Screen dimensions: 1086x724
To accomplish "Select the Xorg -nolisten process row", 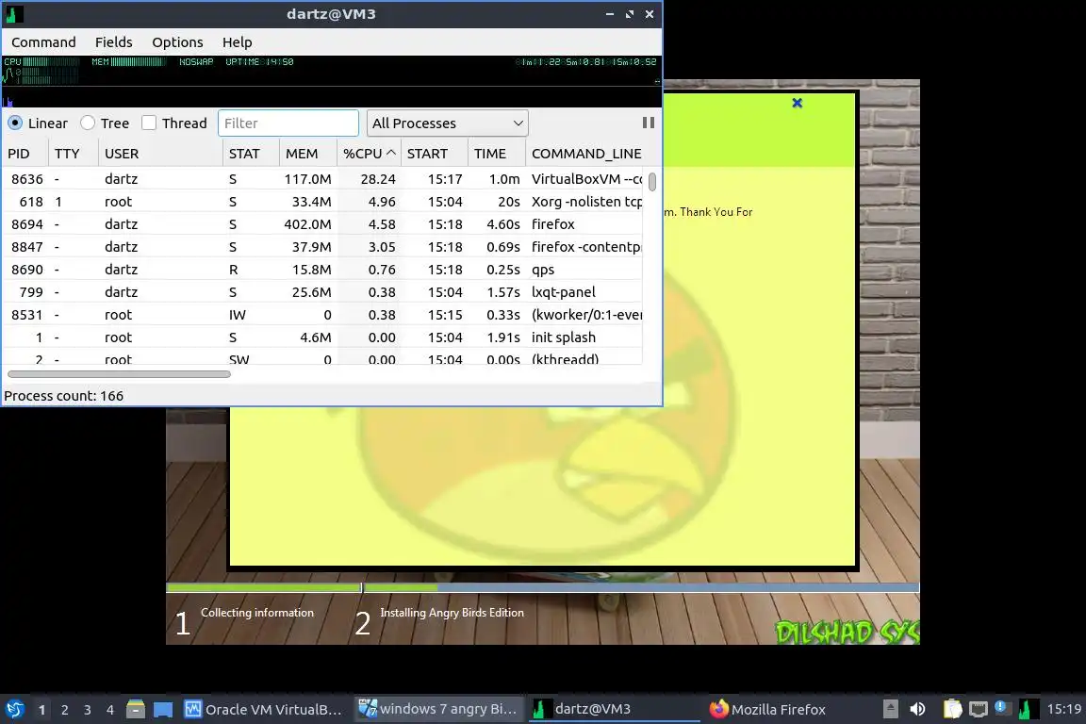I will [322, 202].
